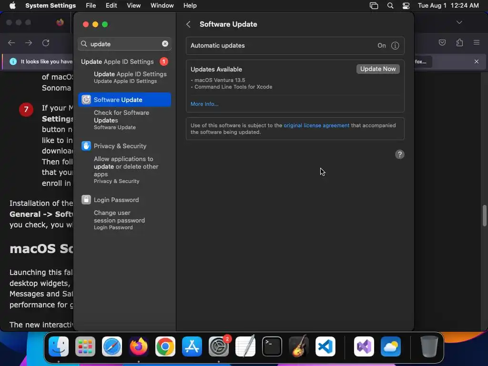The height and width of the screenshot is (366, 488).
Task: Click the Automatic updates row
Action: tap(295, 46)
